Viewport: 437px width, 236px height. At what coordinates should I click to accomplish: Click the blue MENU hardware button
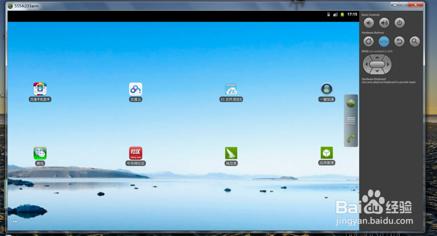[x=384, y=42]
